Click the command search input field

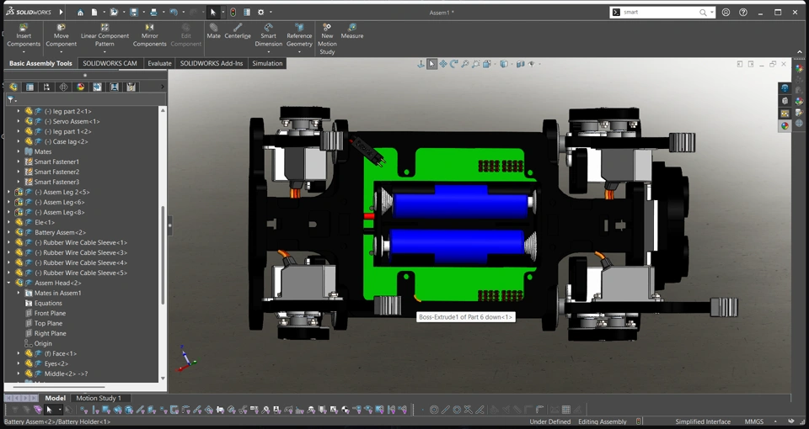(660, 13)
